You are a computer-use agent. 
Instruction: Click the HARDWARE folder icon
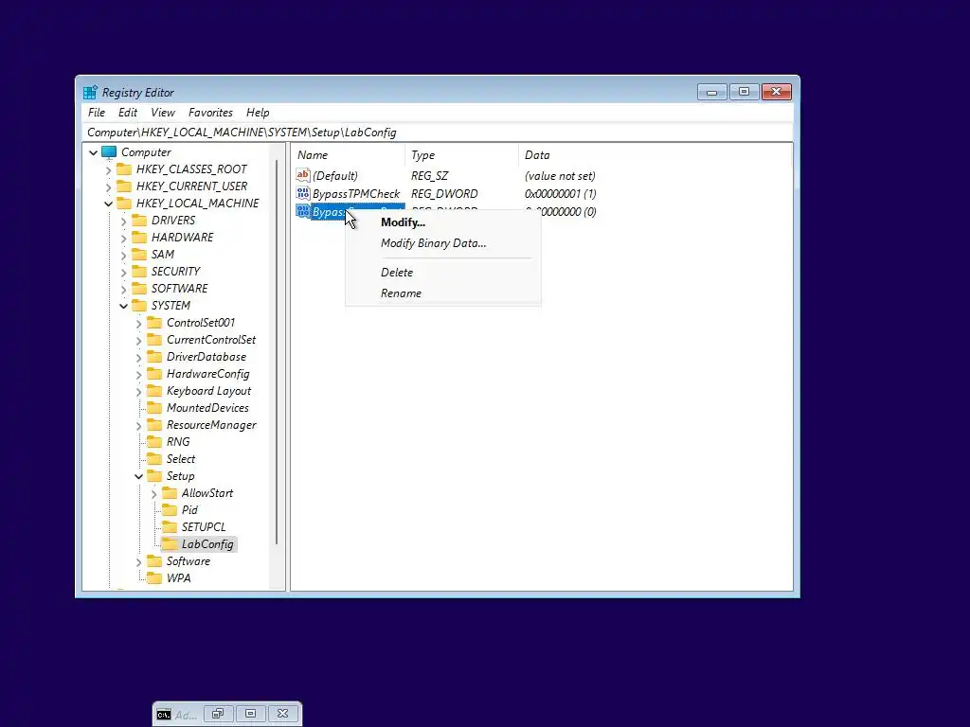point(140,238)
